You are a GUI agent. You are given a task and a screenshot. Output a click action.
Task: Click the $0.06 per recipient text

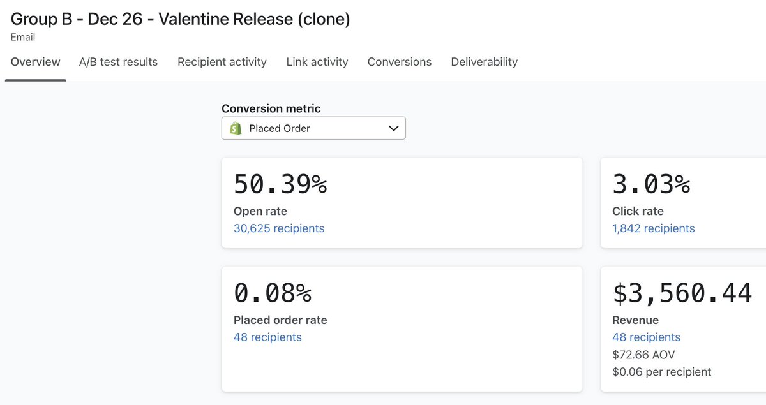(x=661, y=372)
